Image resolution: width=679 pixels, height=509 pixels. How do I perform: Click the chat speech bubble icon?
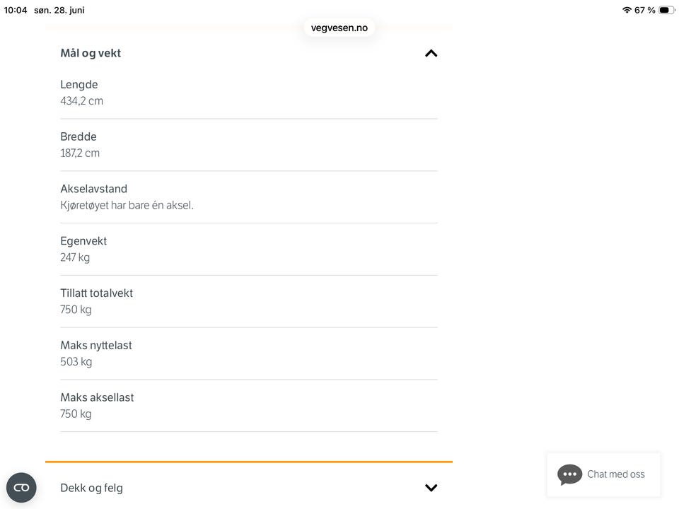pyautogui.click(x=569, y=475)
